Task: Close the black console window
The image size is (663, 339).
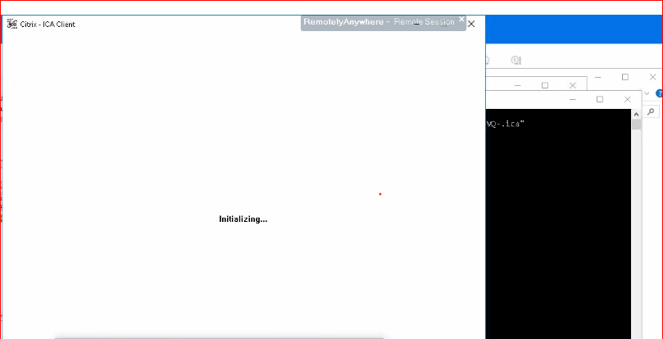Action: [628, 99]
